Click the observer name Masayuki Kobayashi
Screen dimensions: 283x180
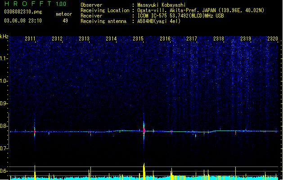(x=162, y=5)
